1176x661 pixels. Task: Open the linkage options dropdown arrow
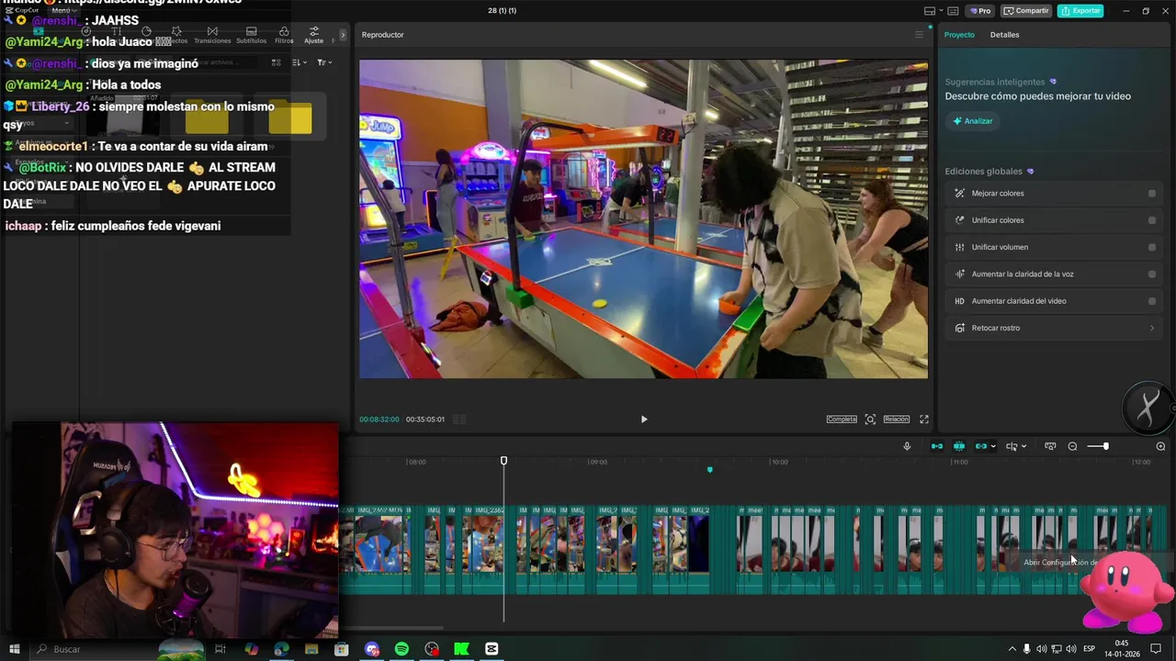(993, 447)
